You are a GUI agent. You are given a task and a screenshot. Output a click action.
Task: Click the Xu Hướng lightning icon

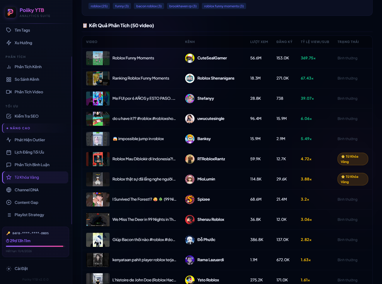click(9, 43)
